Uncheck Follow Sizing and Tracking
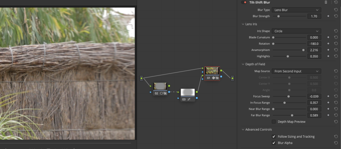 (274, 136)
